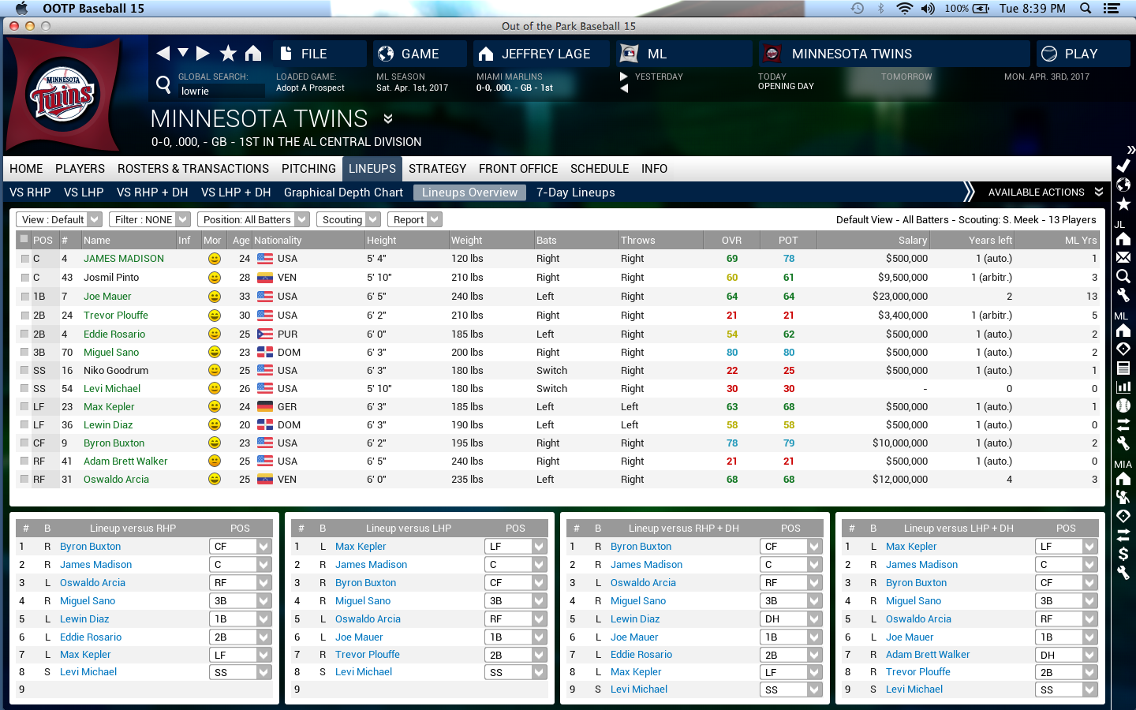Open the Position: All Batters dropdown
Viewport: 1136px width, 710px height.
pos(253,219)
